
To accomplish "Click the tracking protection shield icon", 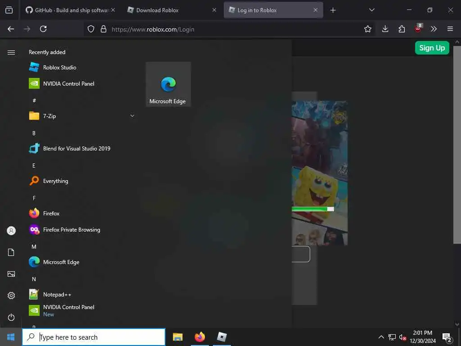I will pos(91,29).
